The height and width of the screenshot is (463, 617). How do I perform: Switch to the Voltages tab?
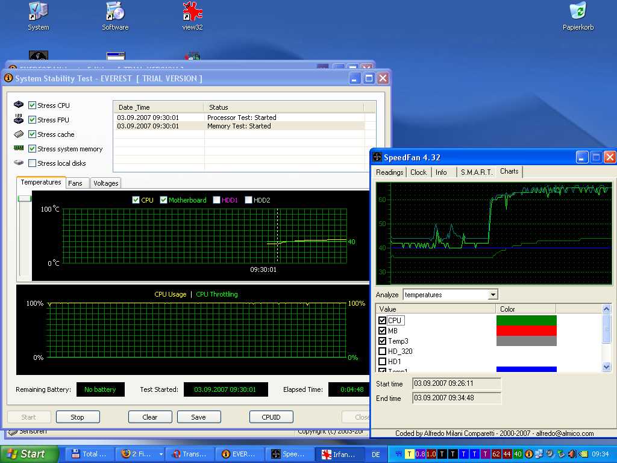(106, 183)
